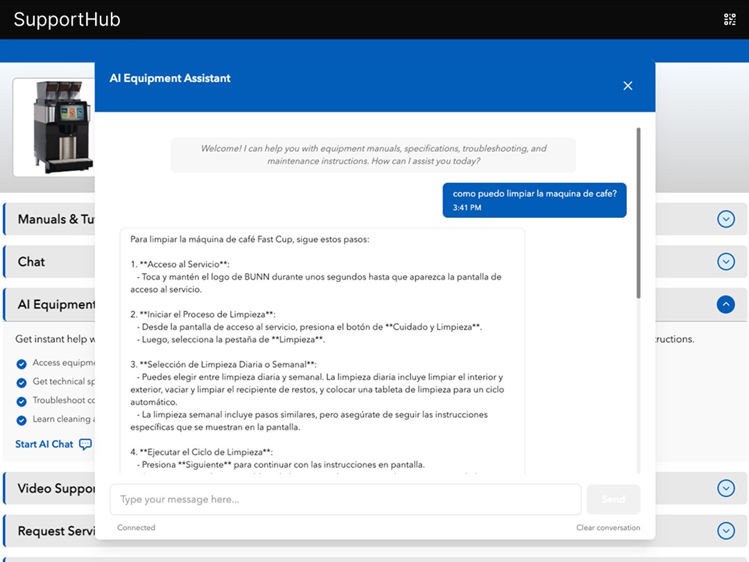Click the Welcome message bubble
This screenshot has width=749, height=562.
point(373,155)
